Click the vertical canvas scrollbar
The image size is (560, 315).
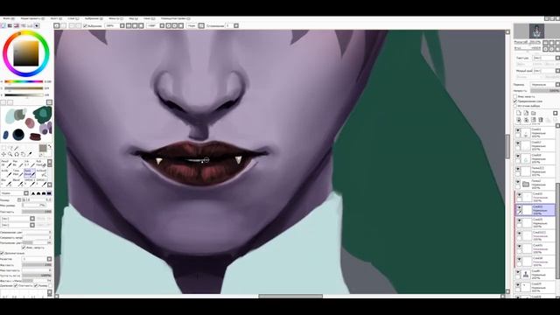pyautogui.click(x=507, y=146)
